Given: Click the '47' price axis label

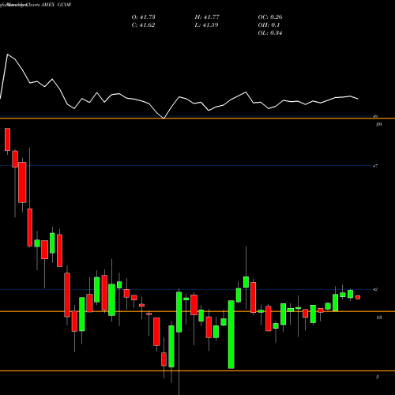Looking at the screenshot, I should pyautogui.click(x=375, y=166).
